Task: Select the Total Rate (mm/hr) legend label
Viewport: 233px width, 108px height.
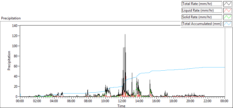Action: click(x=202, y=4)
